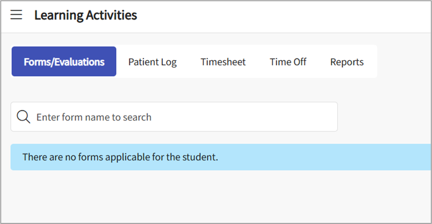
Task: Switch to the Patient Log tab
Action: pos(152,62)
